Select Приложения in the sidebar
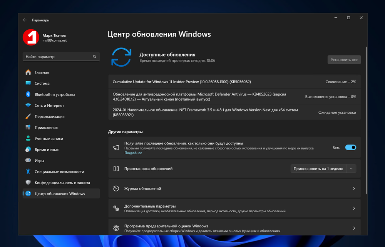 [61, 127]
